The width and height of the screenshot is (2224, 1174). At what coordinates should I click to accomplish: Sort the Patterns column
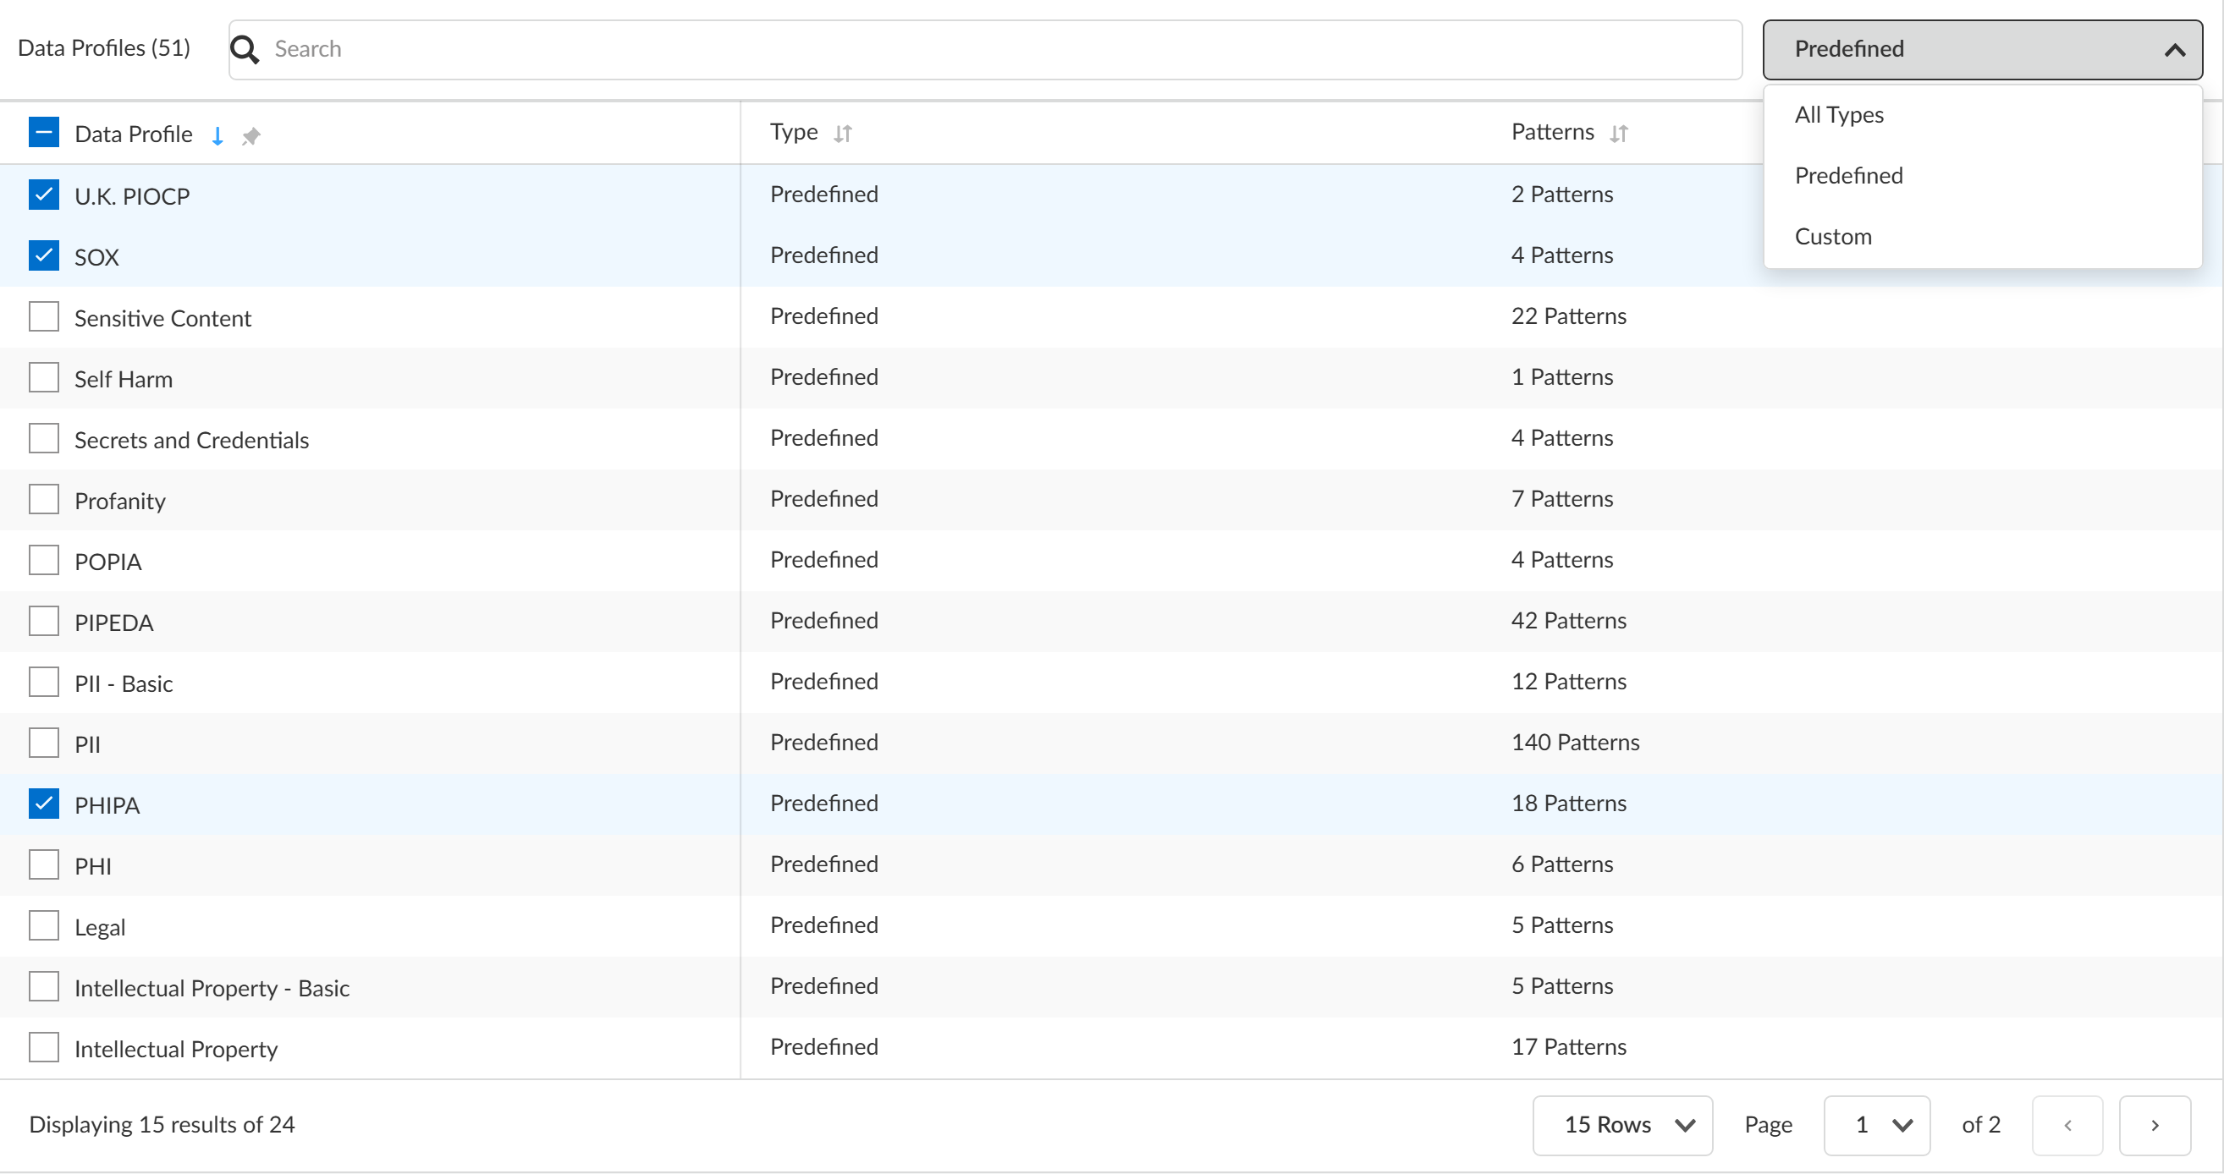pos(1619,134)
